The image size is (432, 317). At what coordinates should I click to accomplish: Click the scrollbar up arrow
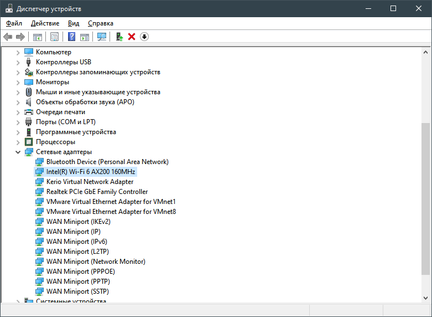click(425, 52)
